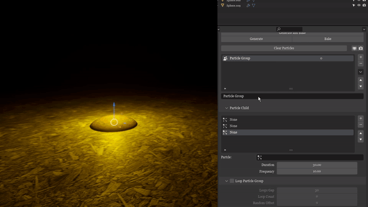368x207 pixels.
Task: Move particle group down in list
Action: click(x=361, y=86)
